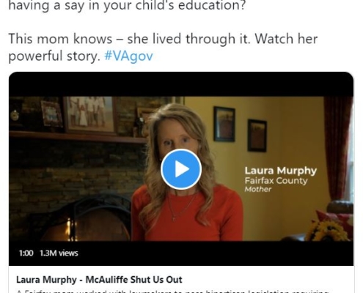Click the necklace pendant on the woman
363x293 pixels.
coord(174,219)
